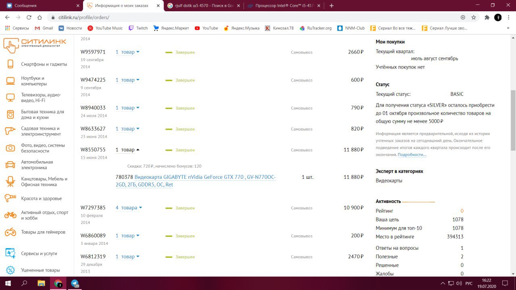
Task: Open Telegram from taskbar
Action: 75,283
